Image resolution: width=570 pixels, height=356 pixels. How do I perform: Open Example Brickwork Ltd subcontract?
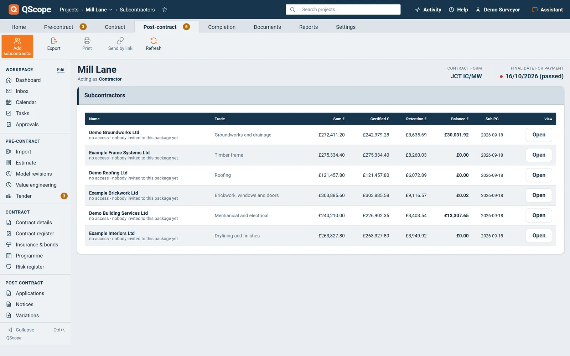click(539, 195)
